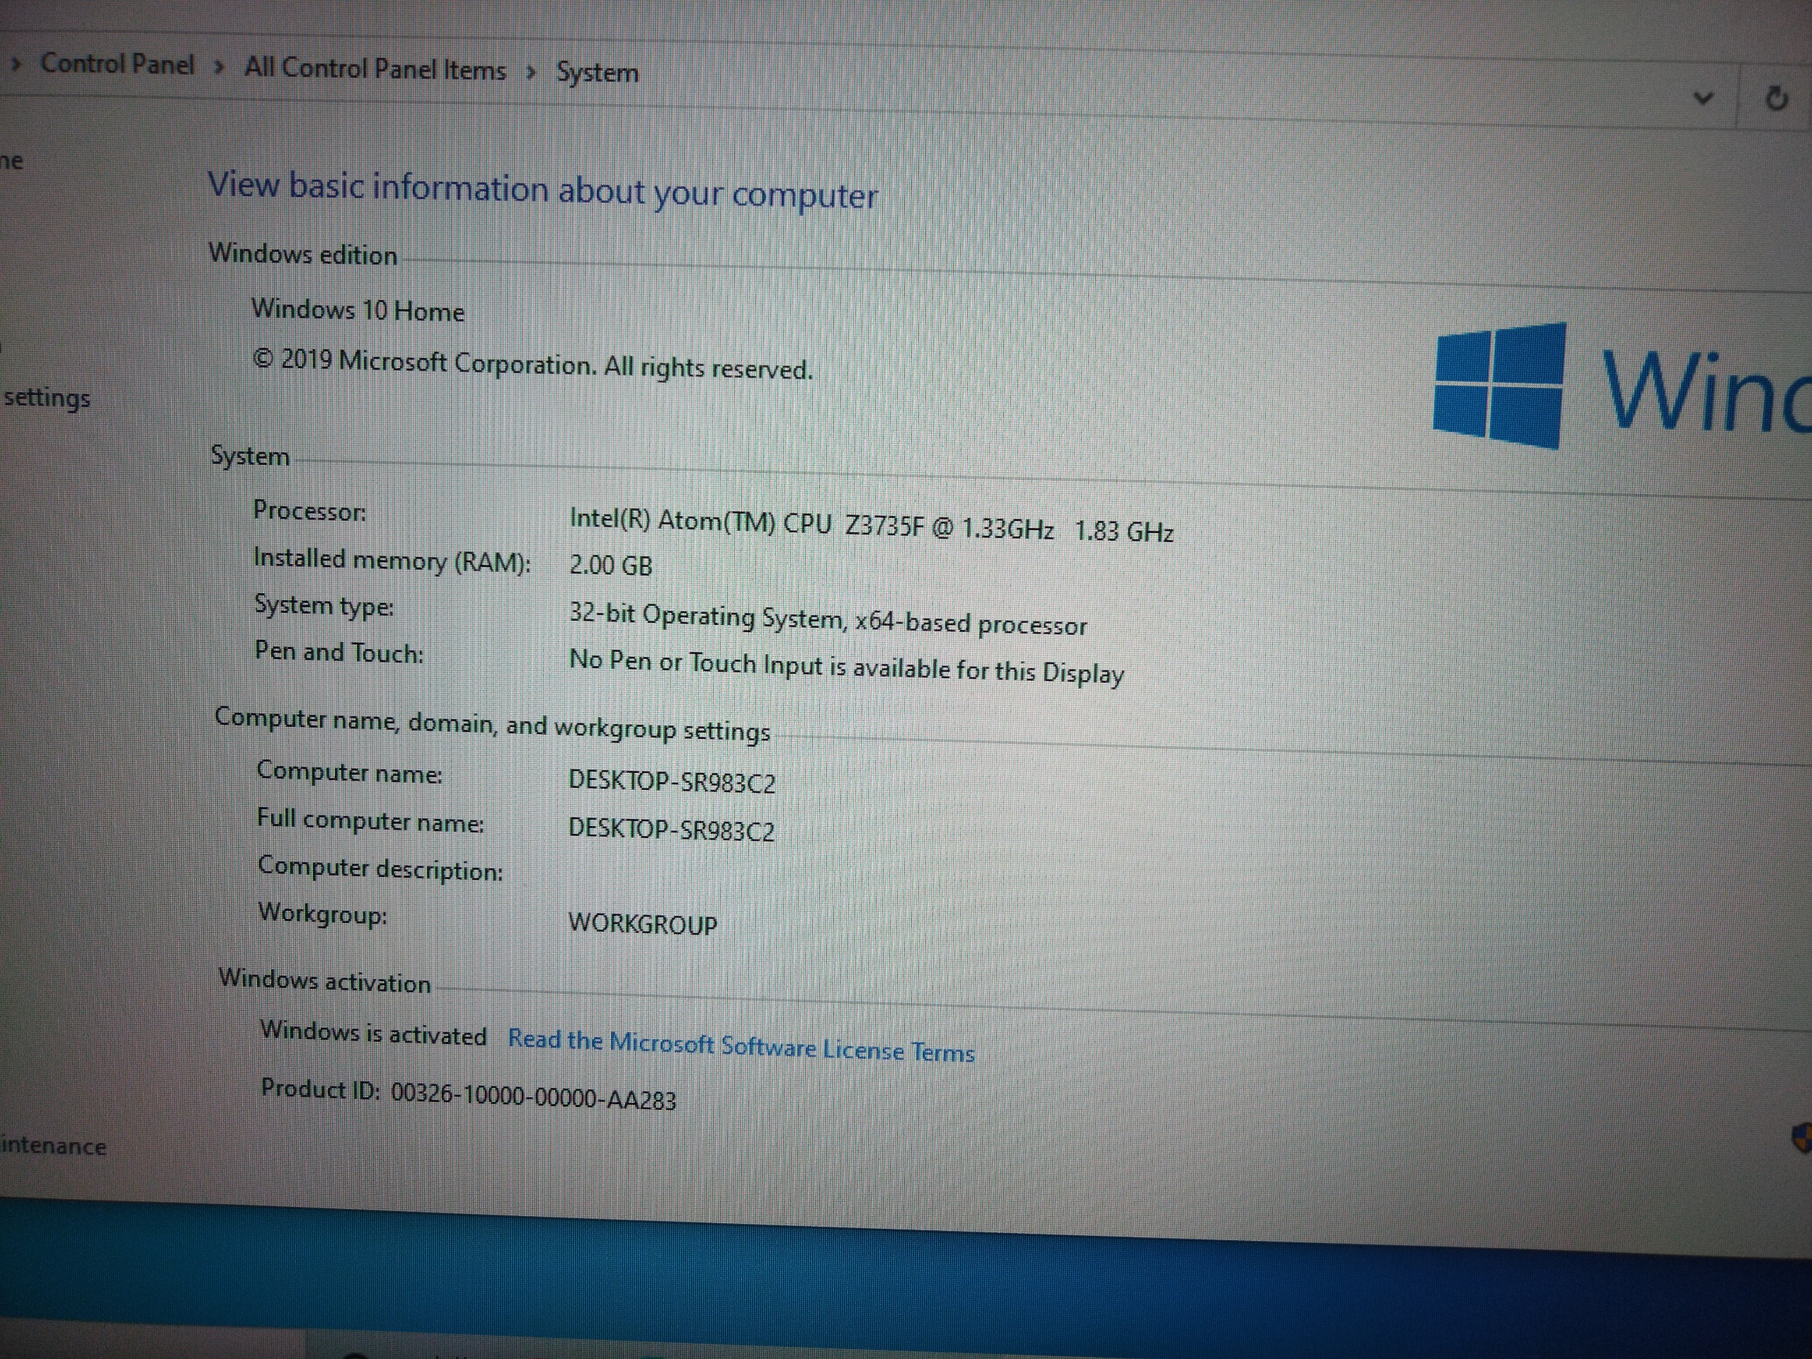Screen dimensions: 1812x1359
Task: Select the Full computer name value
Action: (x=671, y=830)
